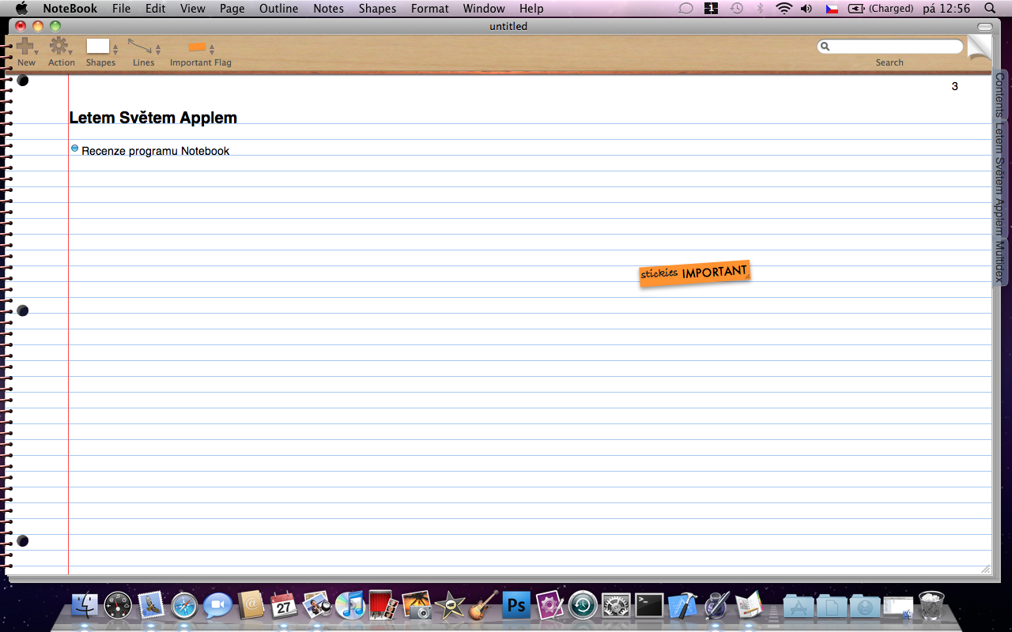Launch iTunes from the Dock

[x=349, y=606]
